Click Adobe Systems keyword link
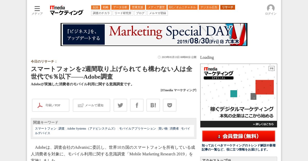308x161 pixels. coord(92,129)
